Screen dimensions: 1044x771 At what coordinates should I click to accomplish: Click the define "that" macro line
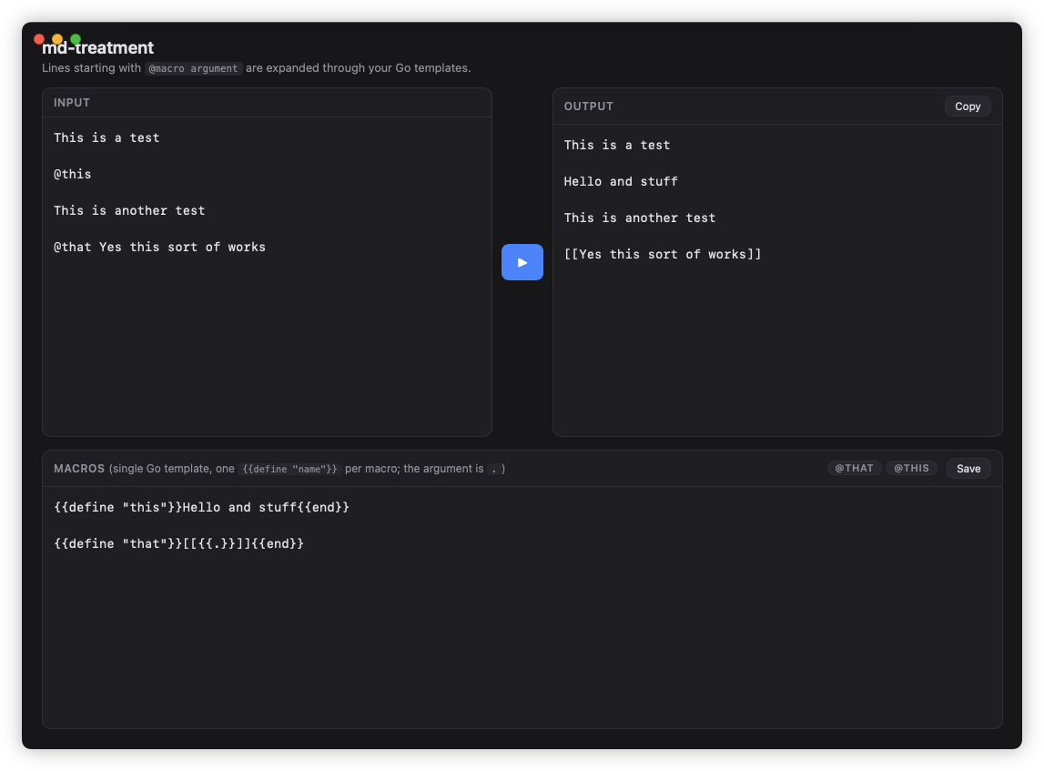click(179, 544)
